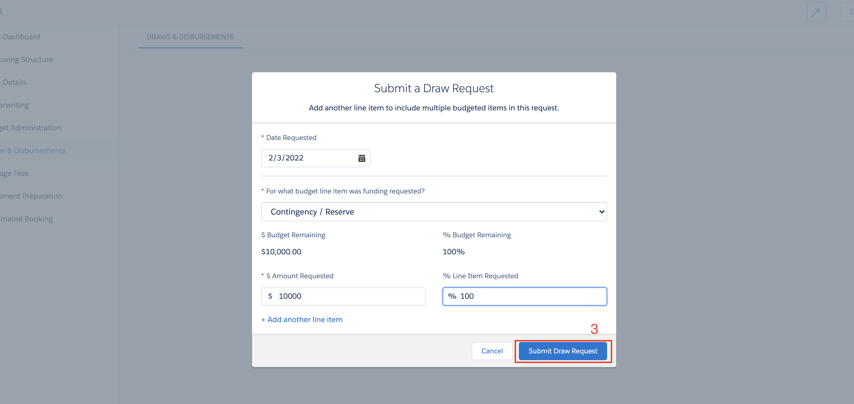
Task: Switch to the DRAWS & DISBURSEMENTS tab
Action: pos(190,37)
